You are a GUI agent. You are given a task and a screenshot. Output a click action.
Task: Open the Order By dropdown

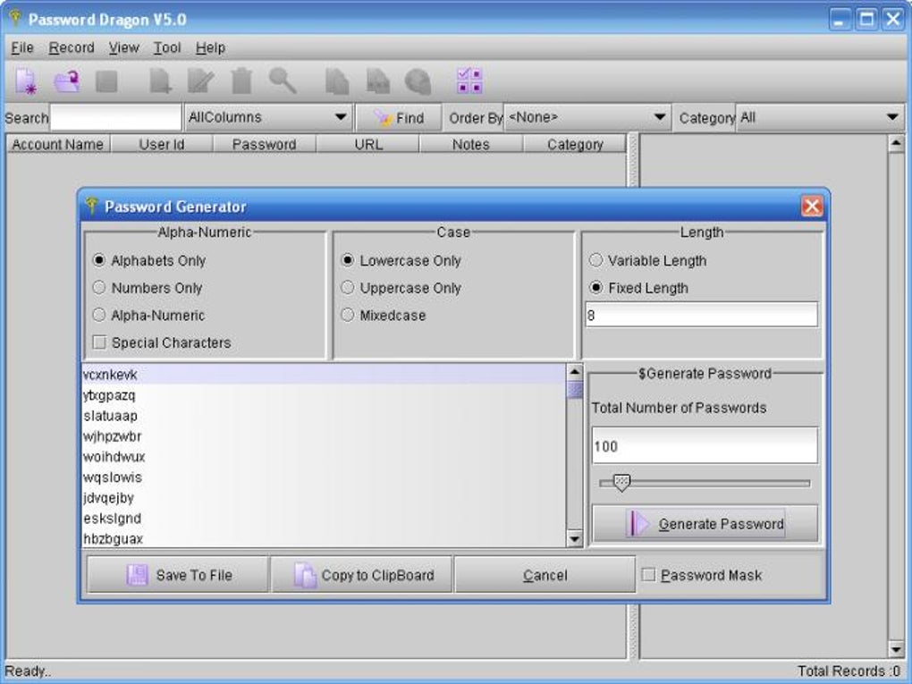click(587, 117)
